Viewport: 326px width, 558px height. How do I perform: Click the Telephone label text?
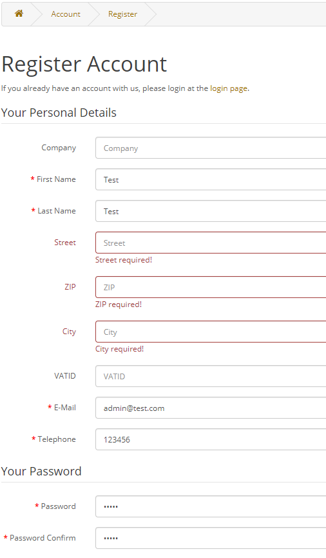[57, 439]
